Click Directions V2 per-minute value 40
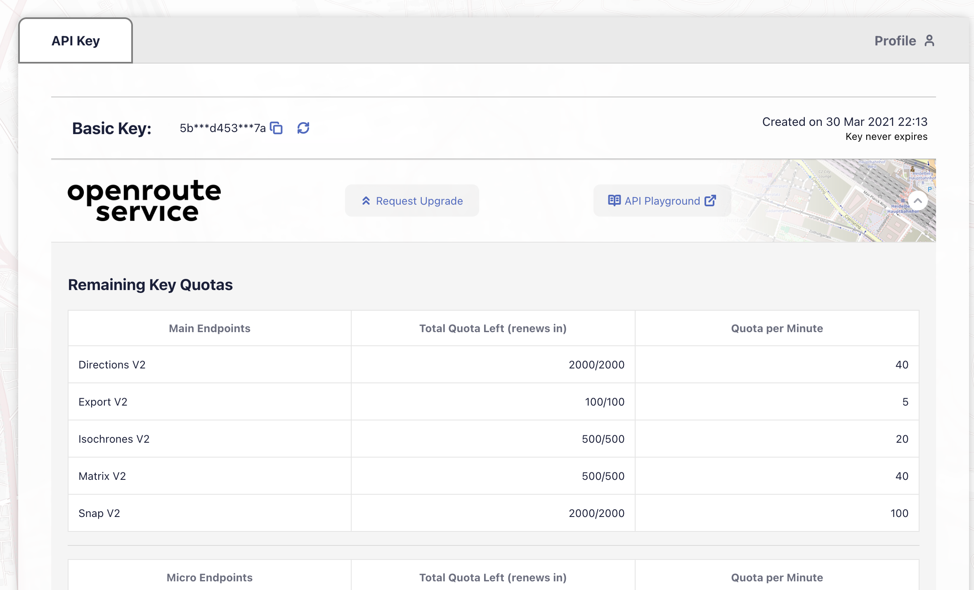This screenshot has height=590, width=974. [x=902, y=364]
